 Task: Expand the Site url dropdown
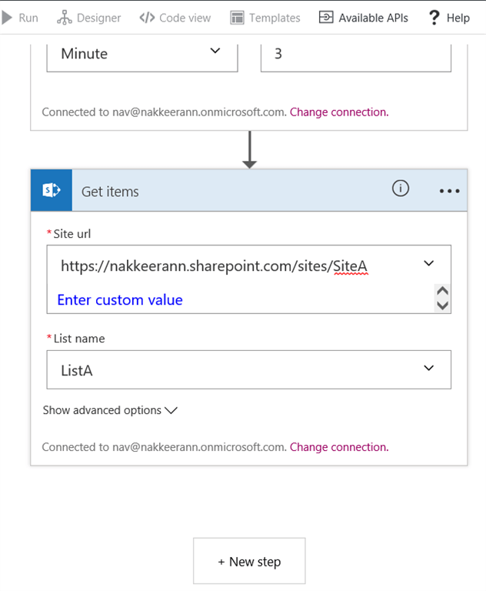click(x=429, y=264)
